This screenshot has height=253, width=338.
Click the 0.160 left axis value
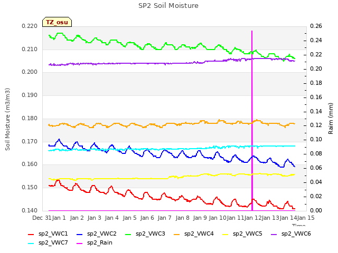[30, 164]
